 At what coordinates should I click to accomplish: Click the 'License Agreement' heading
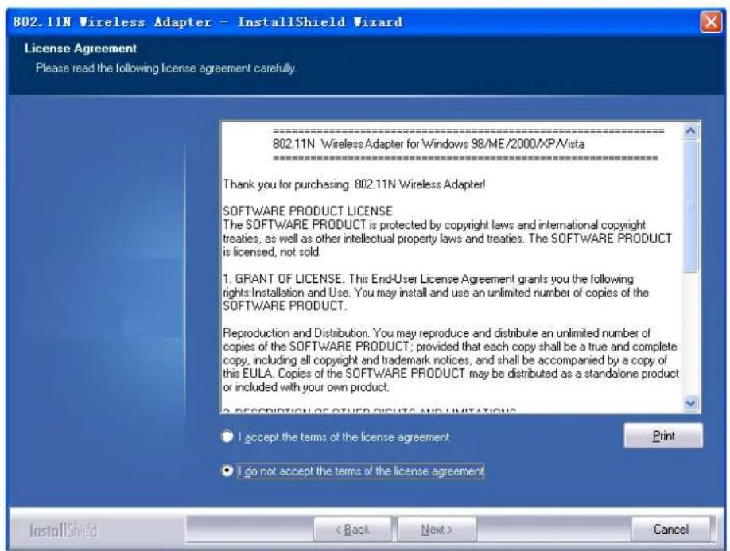point(80,49)
